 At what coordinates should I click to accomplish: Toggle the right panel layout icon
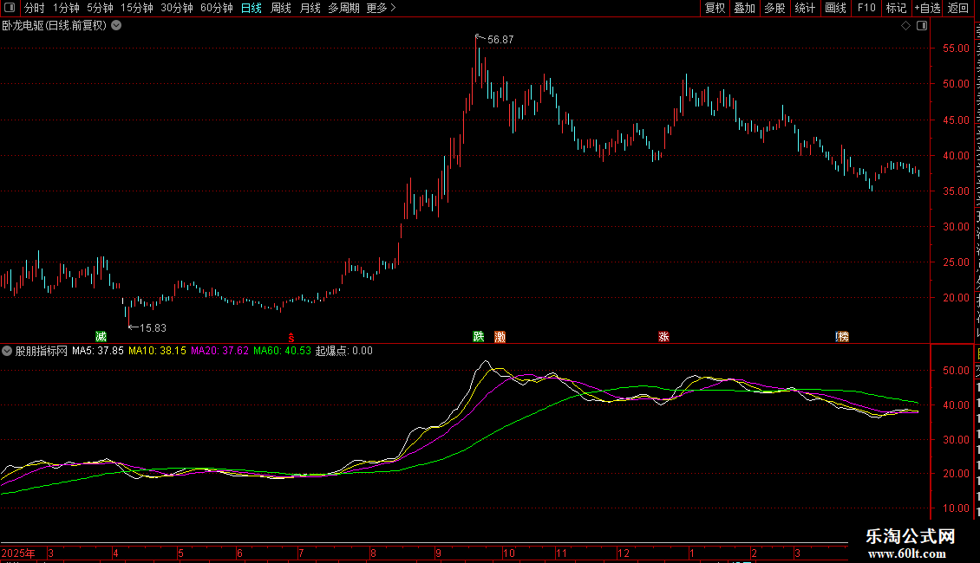pos(922,26)
